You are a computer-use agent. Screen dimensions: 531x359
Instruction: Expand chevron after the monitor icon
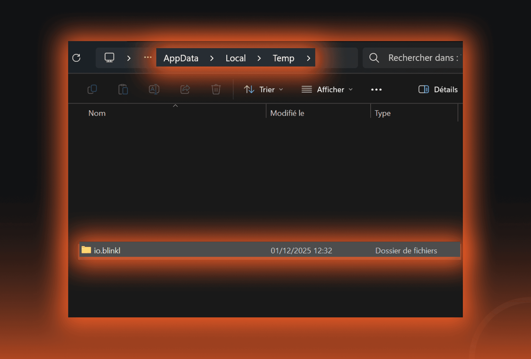click(129, 58)
